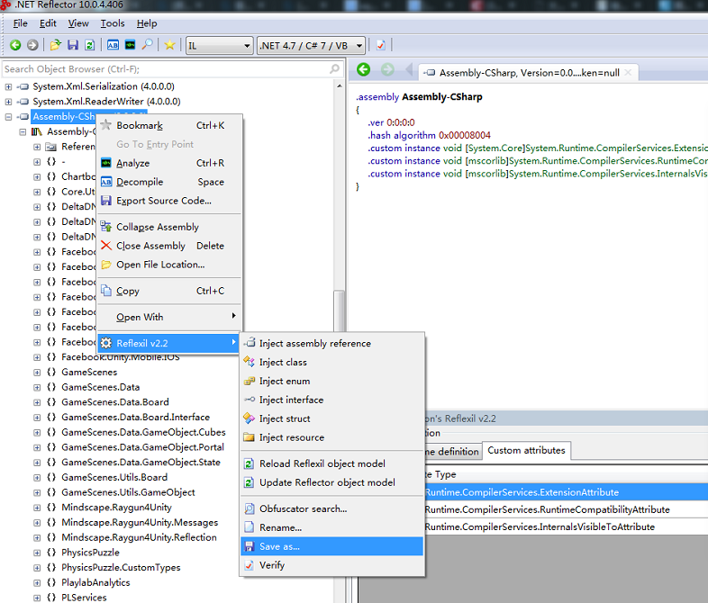Select Inject interface

pyautogui.click(x=331, y=400)
